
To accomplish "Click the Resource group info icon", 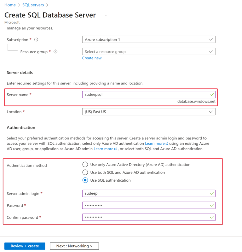I will click(56, 52).
